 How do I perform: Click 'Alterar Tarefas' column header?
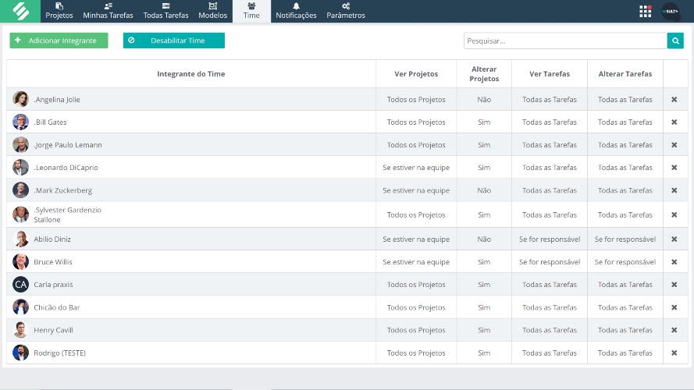(x=625, y=74)
